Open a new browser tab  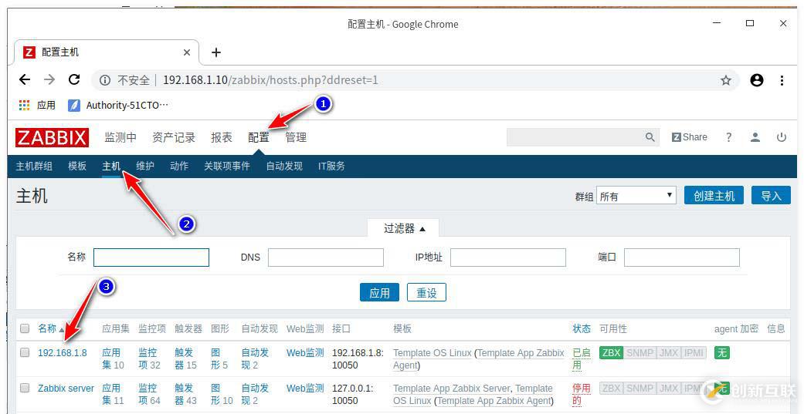pos(216,52)
